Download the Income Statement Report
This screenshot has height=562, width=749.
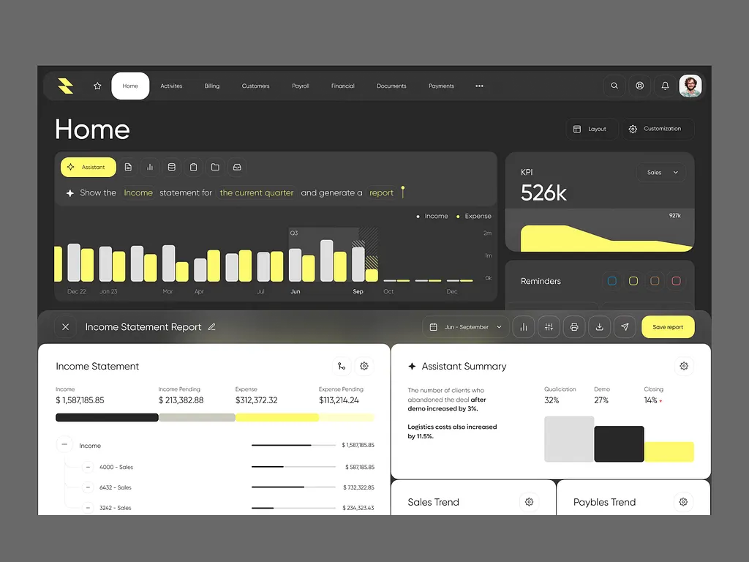(599, 326)
